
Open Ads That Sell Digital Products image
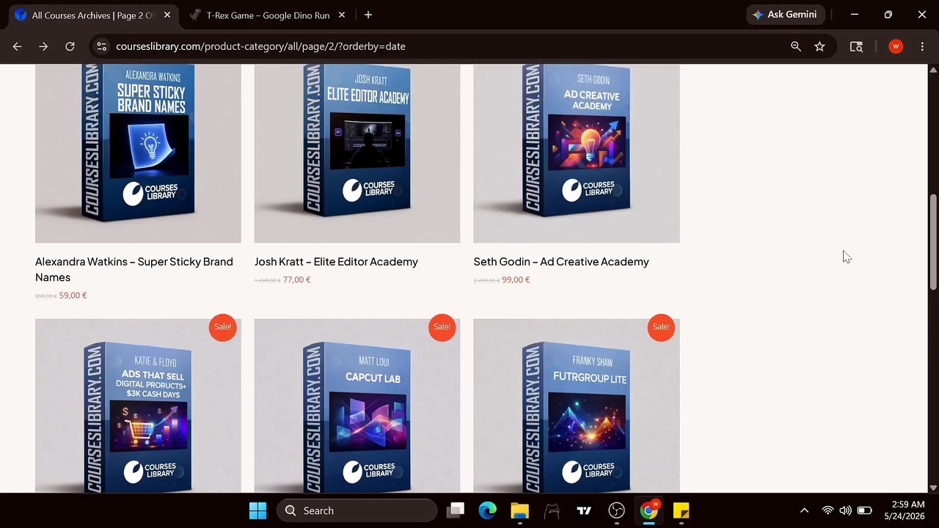[x=138, y=406]
